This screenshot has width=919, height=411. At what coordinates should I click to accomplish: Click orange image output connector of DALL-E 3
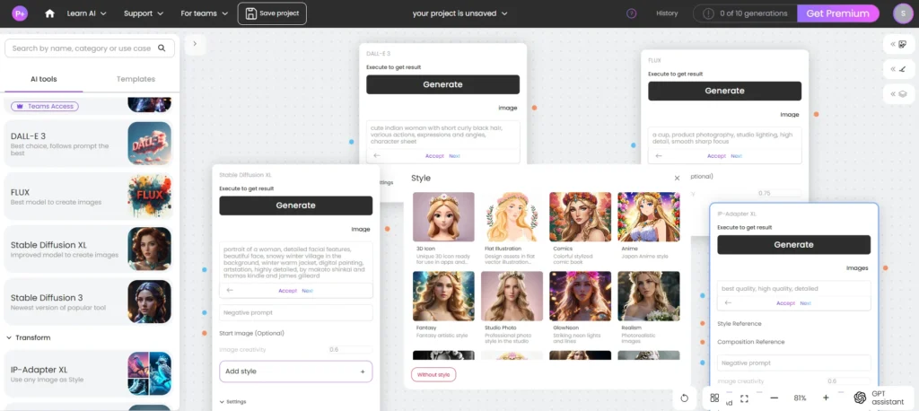535,108
